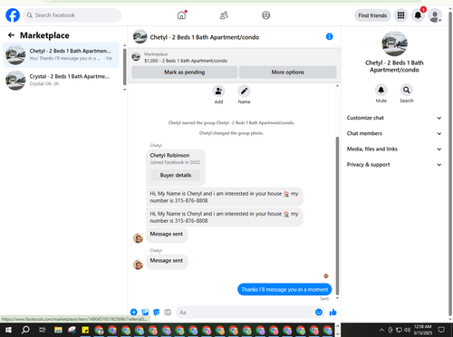Open Buyer details for Chetyl Robinson
Screen dimensions: 453x337
(x=176, y=175)
